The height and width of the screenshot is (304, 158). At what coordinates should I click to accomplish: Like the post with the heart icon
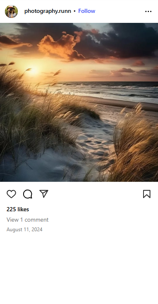[12, 194]
